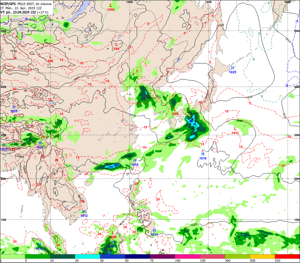Click the 'L 1008' low pressure label
Viewport: 300px width, 263px height.
113,235
